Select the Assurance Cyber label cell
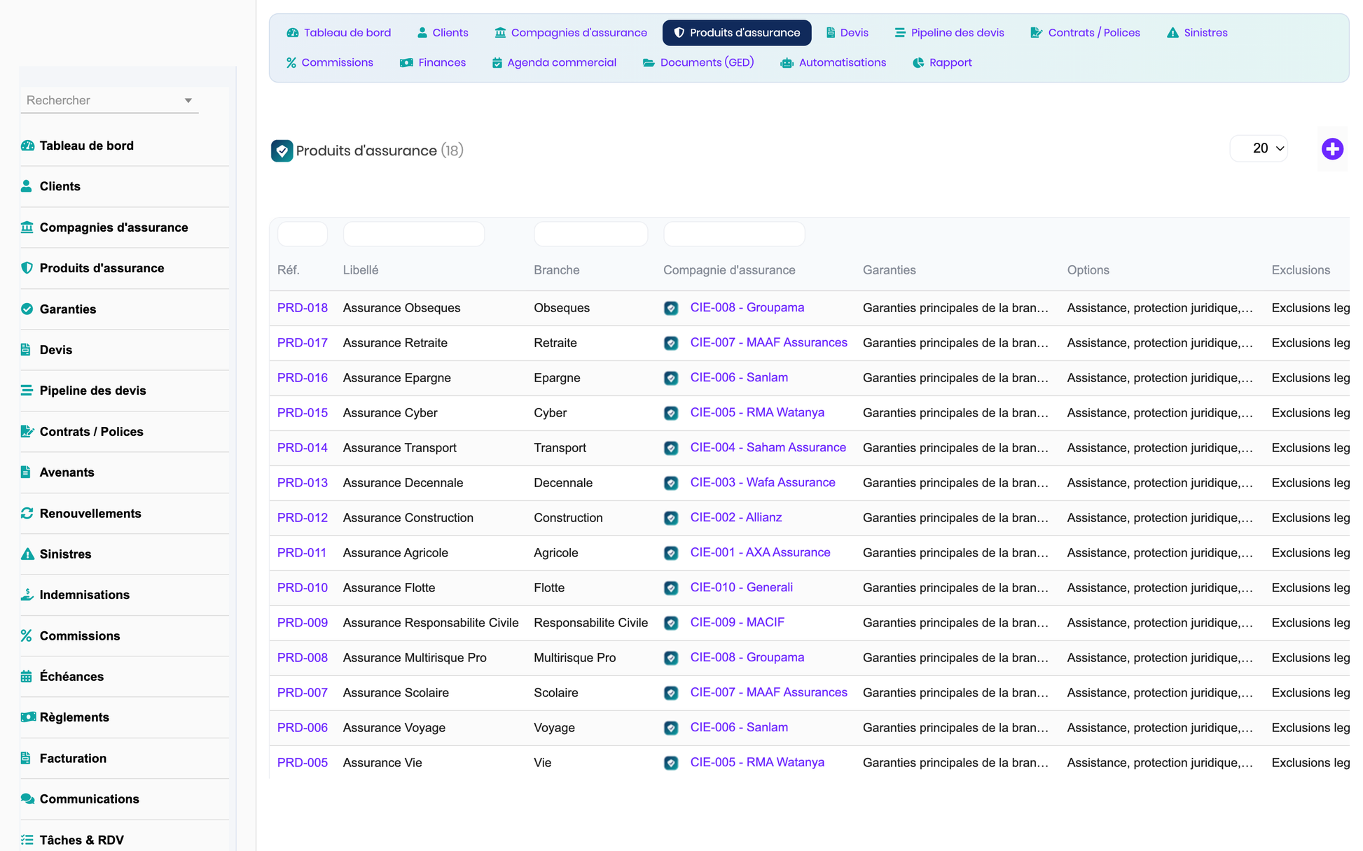This screenshot has height=851, width=1363. [390, 413]
